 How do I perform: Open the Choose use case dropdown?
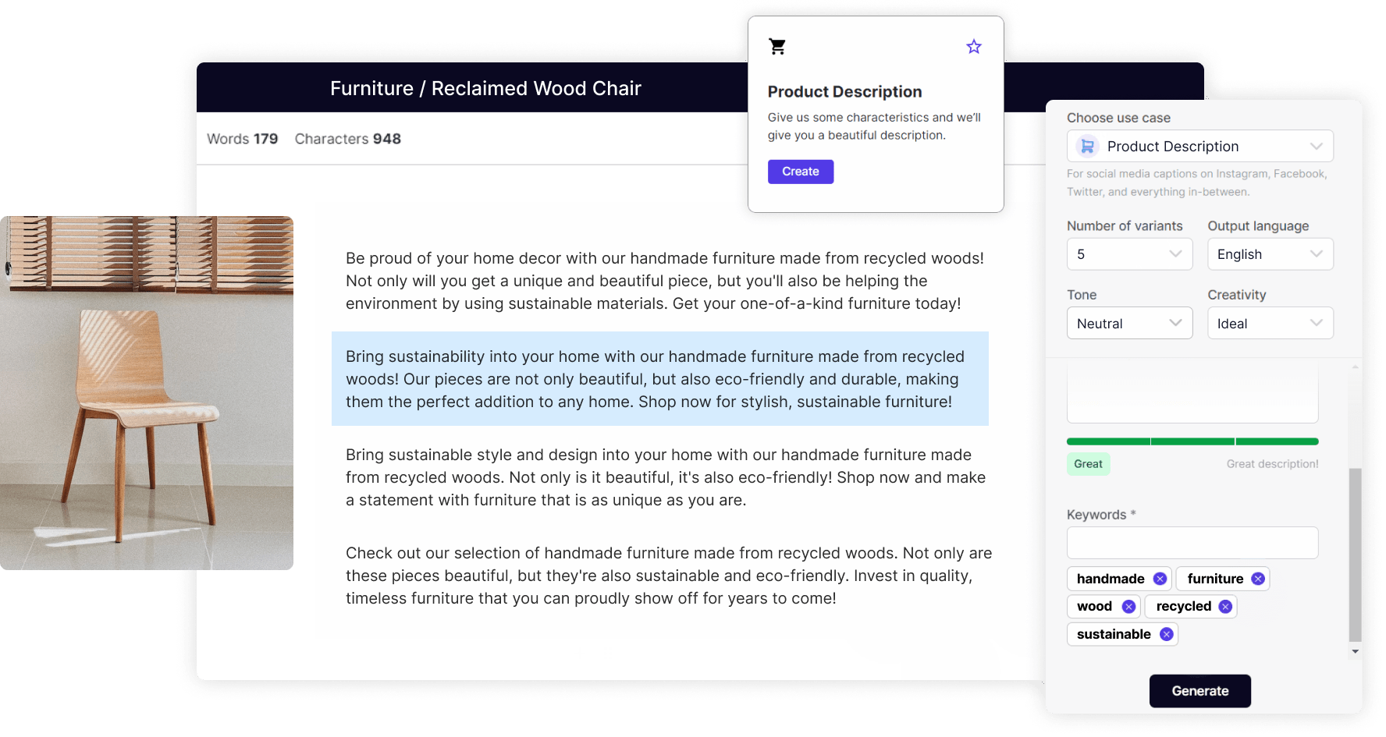(1200, 146)
